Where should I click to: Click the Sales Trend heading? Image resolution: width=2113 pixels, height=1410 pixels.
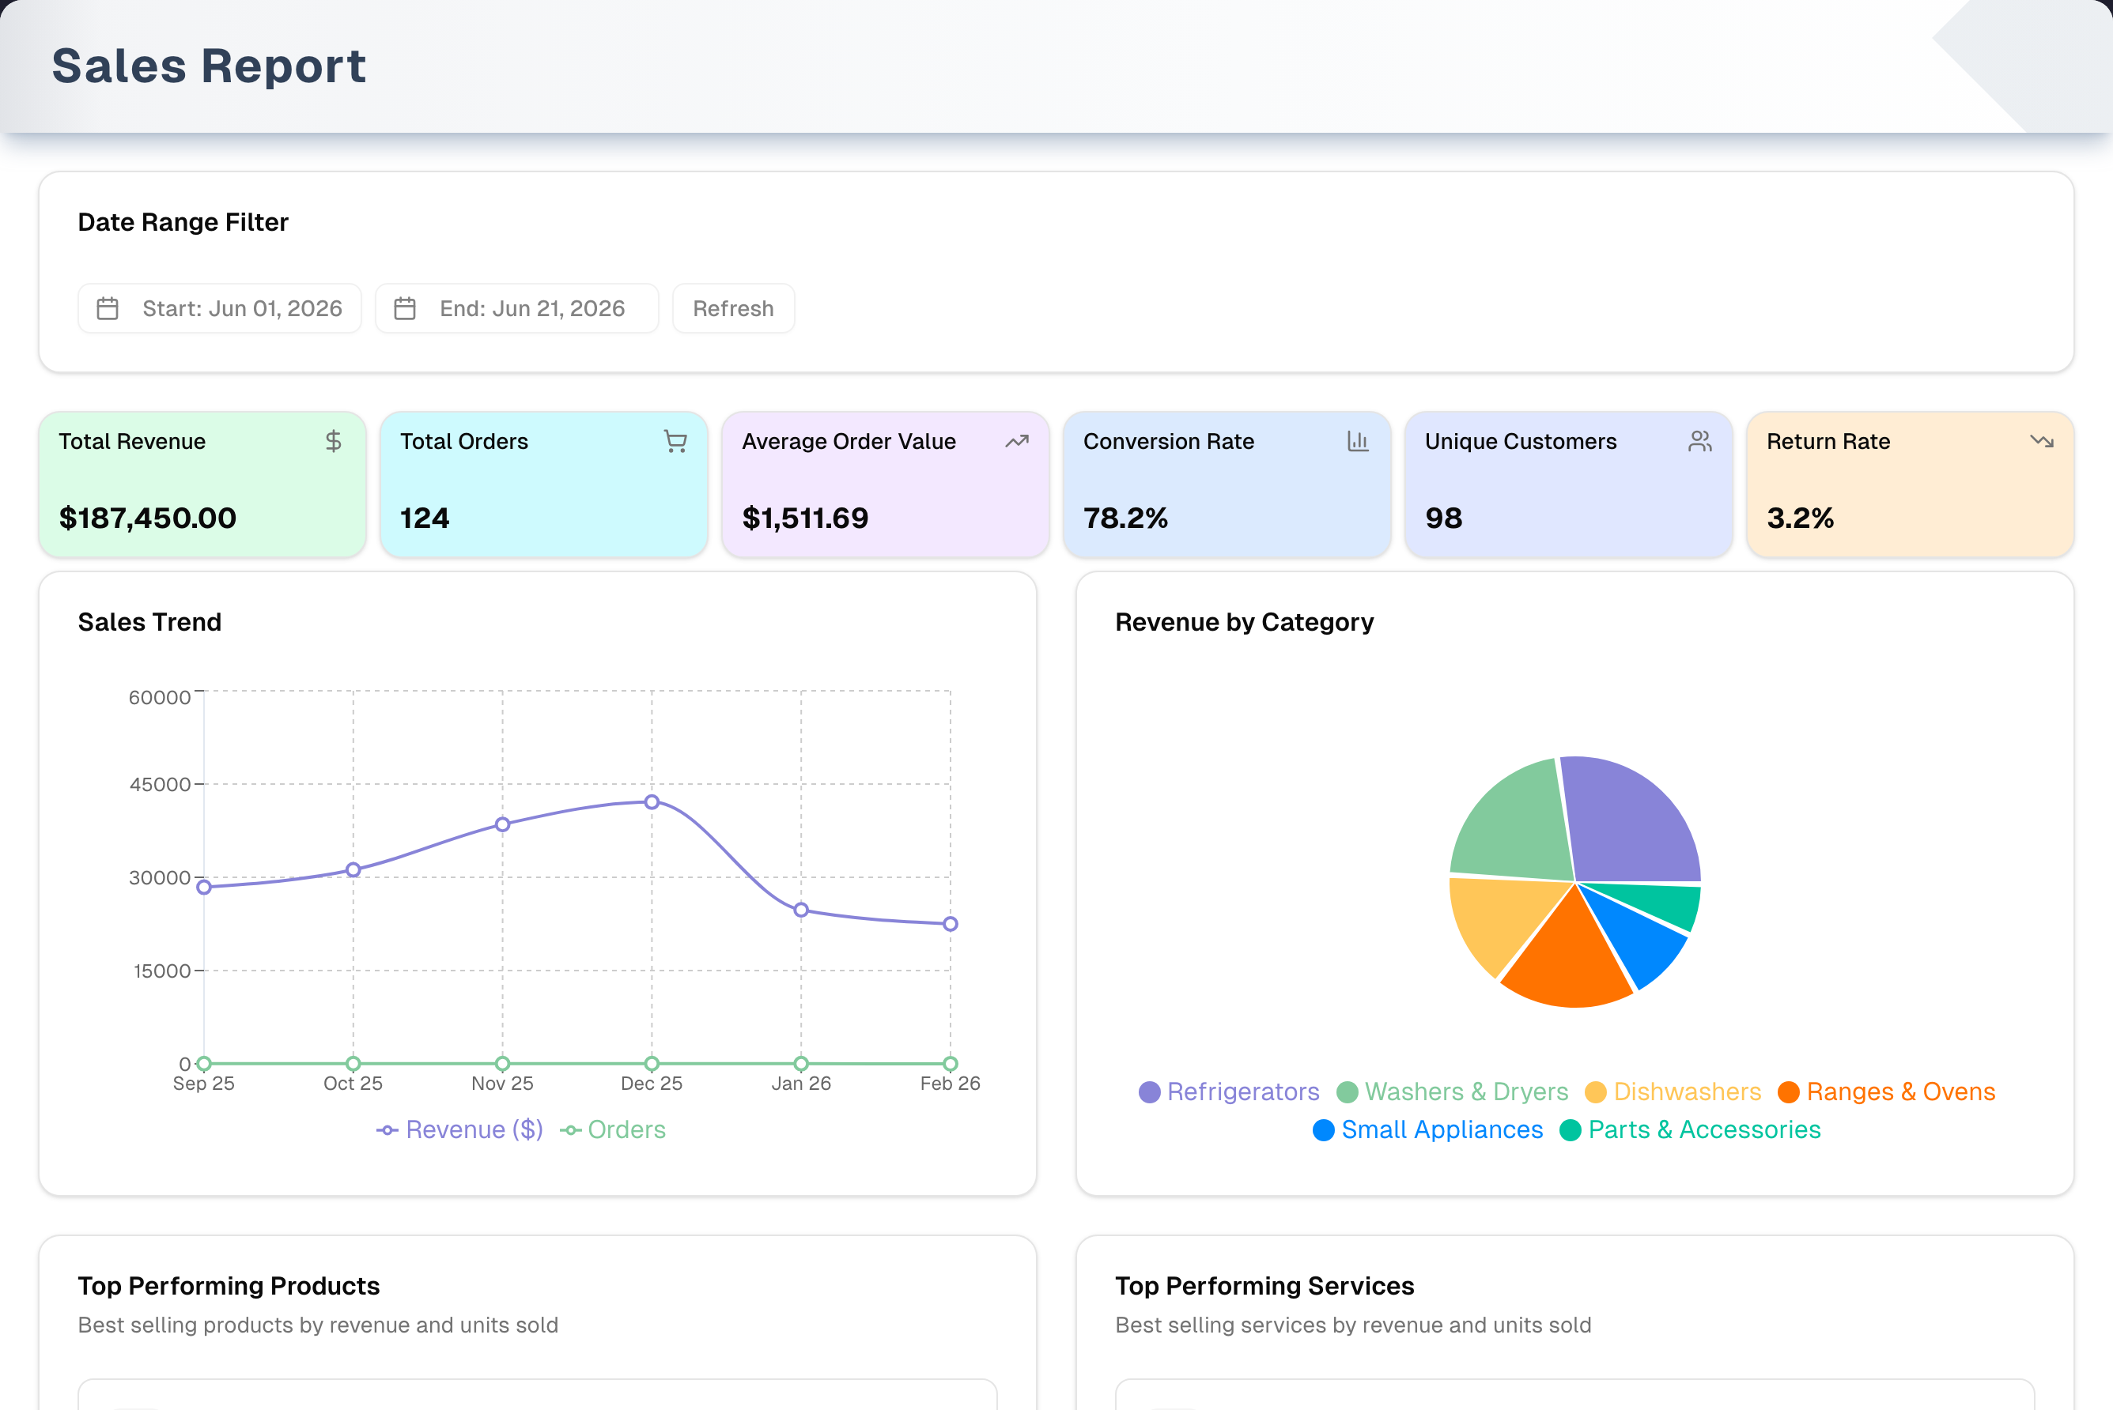point(149,622)
